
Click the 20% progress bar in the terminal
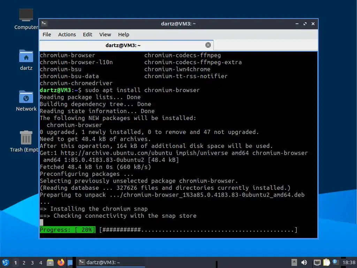168,230
